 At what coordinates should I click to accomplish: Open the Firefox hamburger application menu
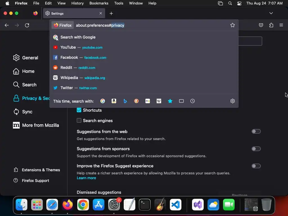pos(281,25)
